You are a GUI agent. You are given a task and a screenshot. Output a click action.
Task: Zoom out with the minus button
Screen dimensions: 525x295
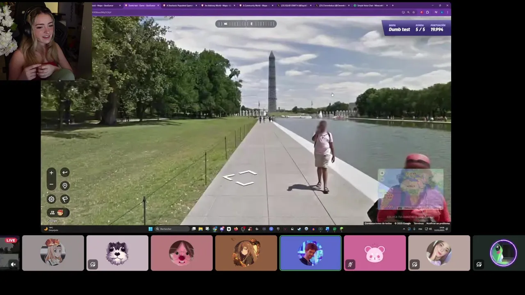coord(51,185)
